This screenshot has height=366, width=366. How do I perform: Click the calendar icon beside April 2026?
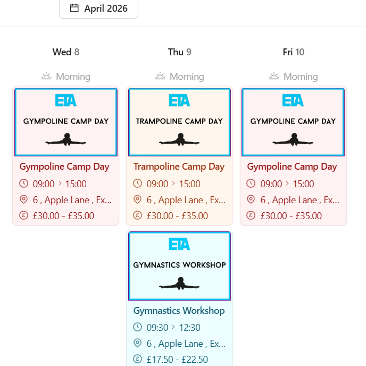click(74, 8)
